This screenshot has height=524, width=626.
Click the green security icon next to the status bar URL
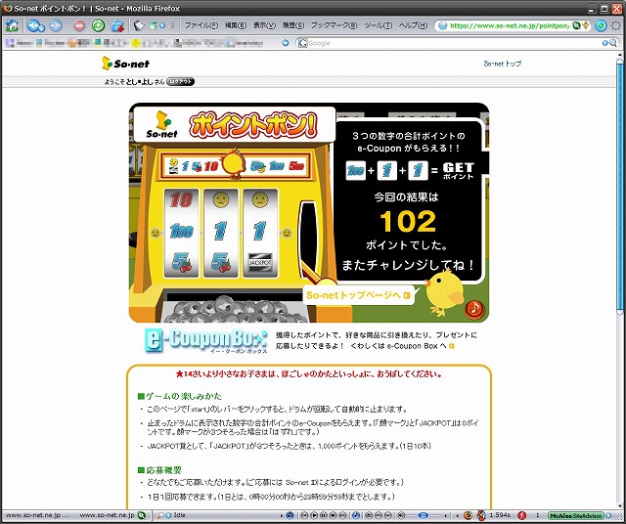tap(141, 515)
